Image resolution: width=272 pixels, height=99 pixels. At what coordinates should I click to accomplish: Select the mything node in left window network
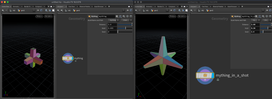click(68, 58)
